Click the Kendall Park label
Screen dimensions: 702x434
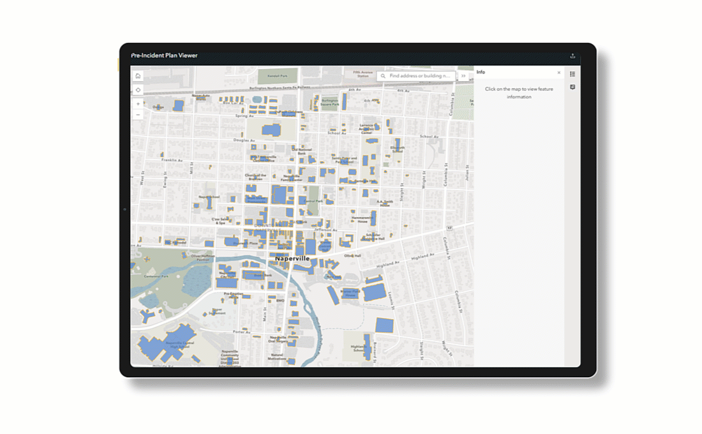pyautogui.click(x=278, y=76)
